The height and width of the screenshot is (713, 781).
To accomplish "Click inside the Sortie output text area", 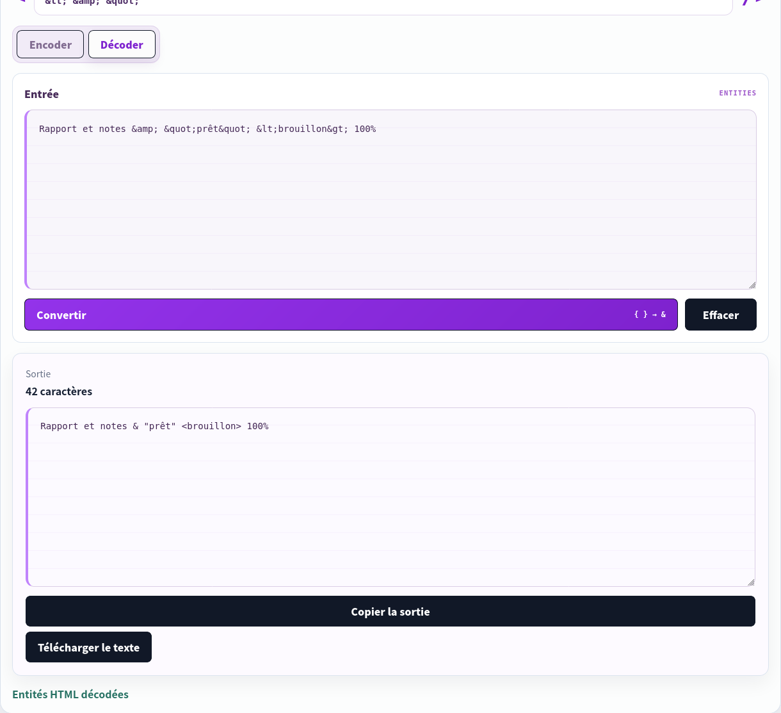I will [x=390, y=496].
